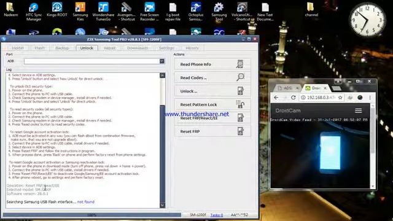Open Samsung Tool desktop shortcut
Viewport: 393px width, 221px height.
219,12
